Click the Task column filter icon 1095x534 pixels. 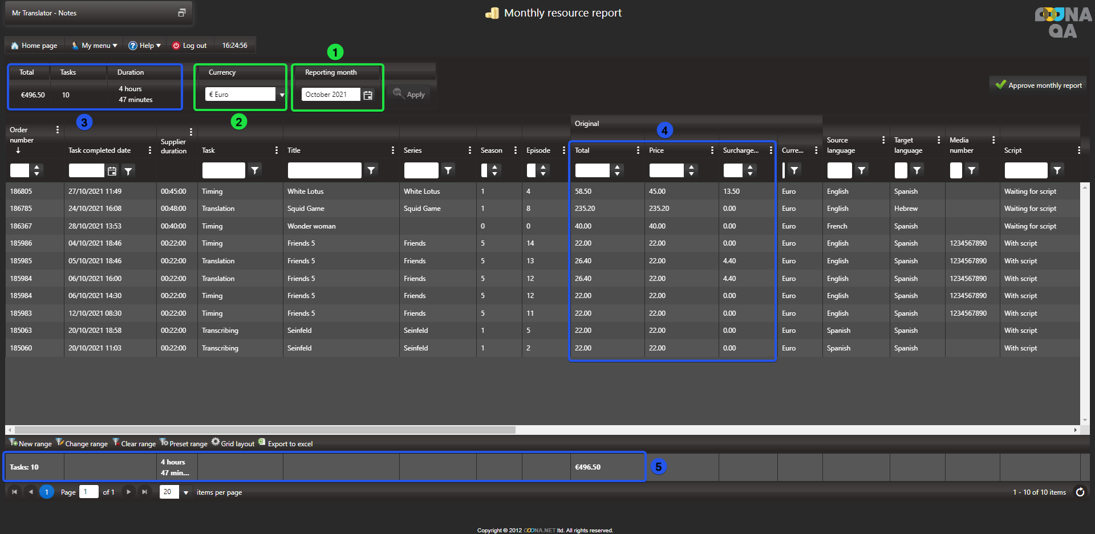(255, 170)
